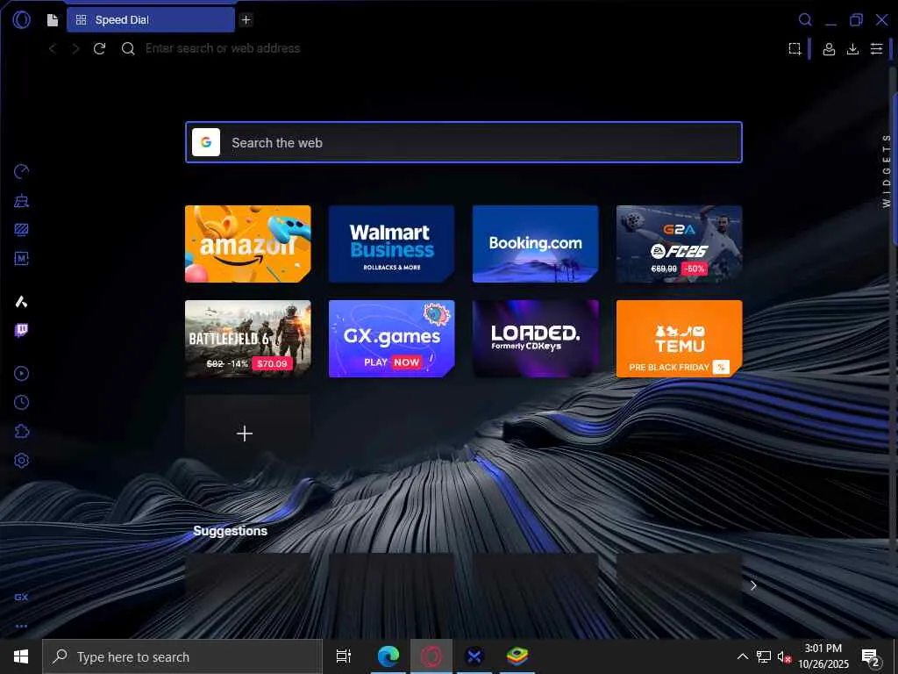Open the notification center icon

tap(870, 656)
